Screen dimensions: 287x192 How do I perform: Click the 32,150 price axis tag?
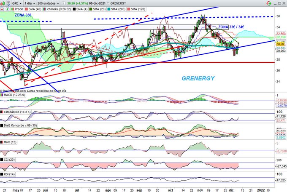(281, 37)
